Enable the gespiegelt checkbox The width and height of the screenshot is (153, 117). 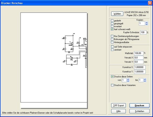click(x=112, y=23)
